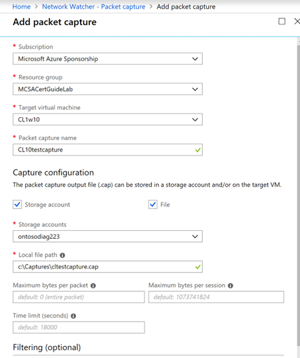Close the Add packet capture blade
300x358 pixels.
click(297, 21)
